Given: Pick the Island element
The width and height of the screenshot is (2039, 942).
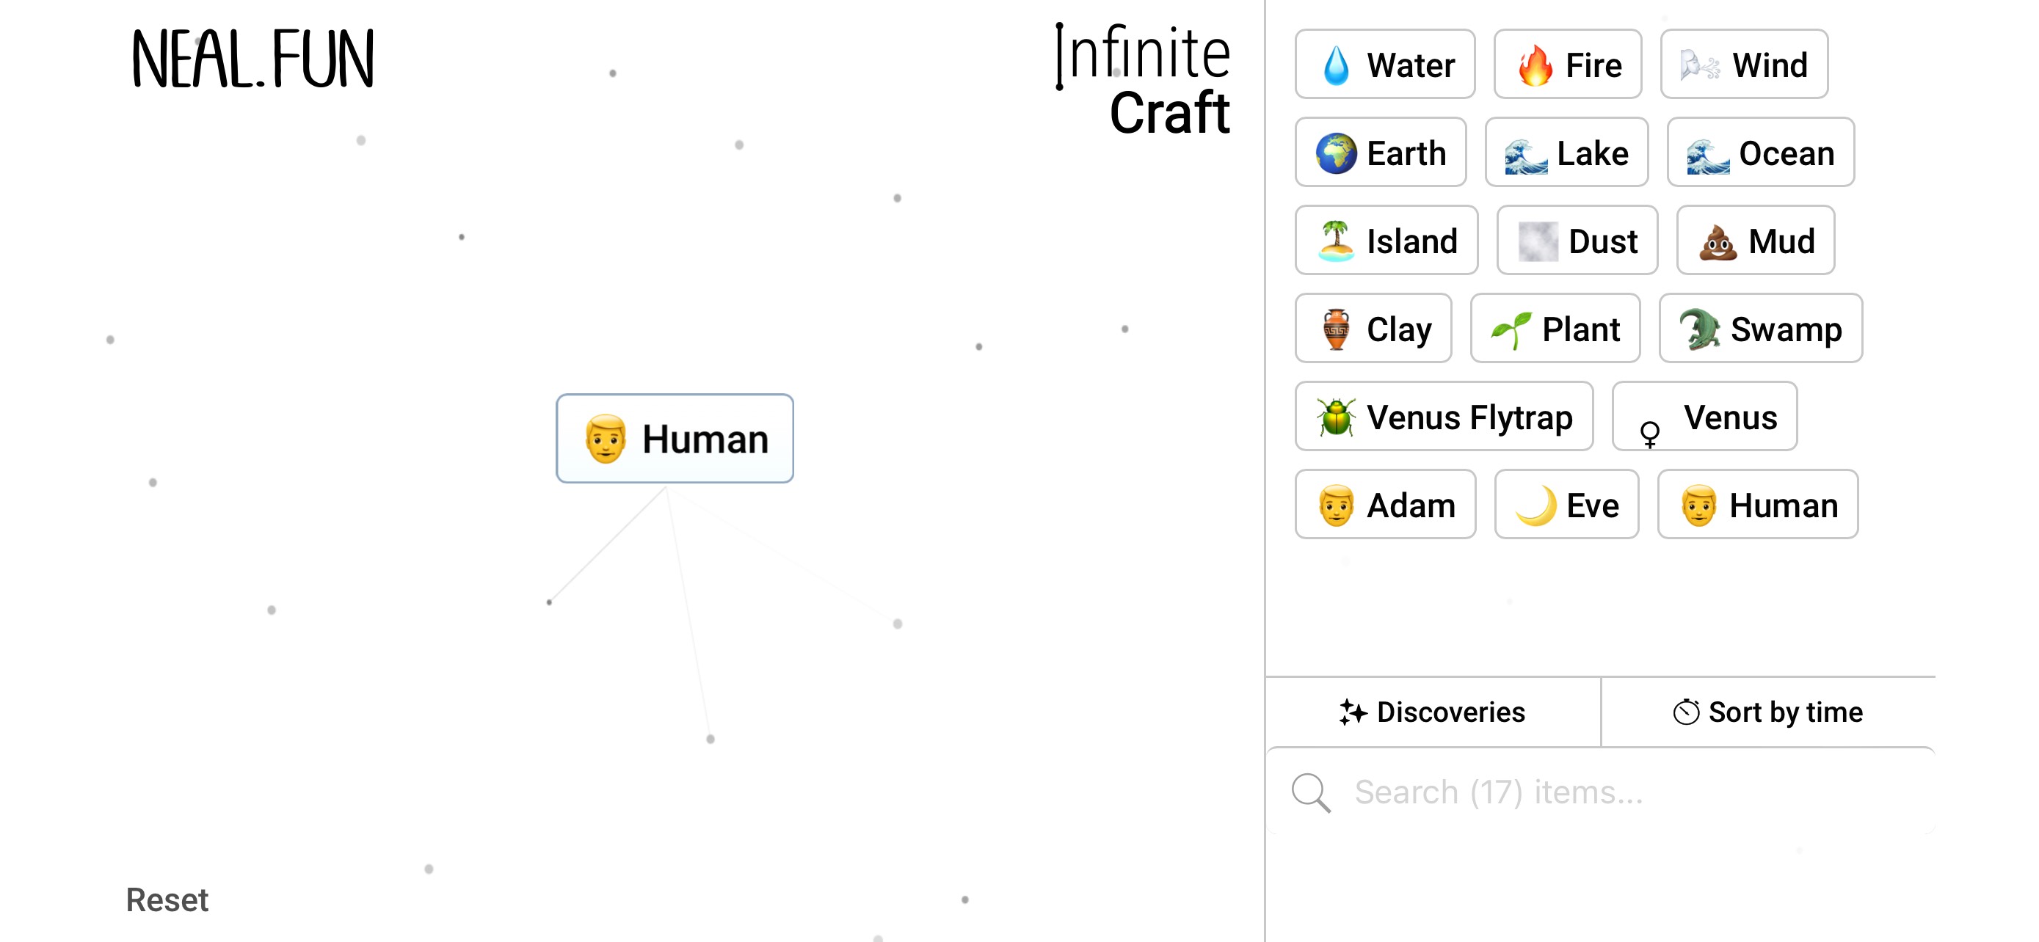Looking at the screenshot, I should click(x=1386, y=241).
